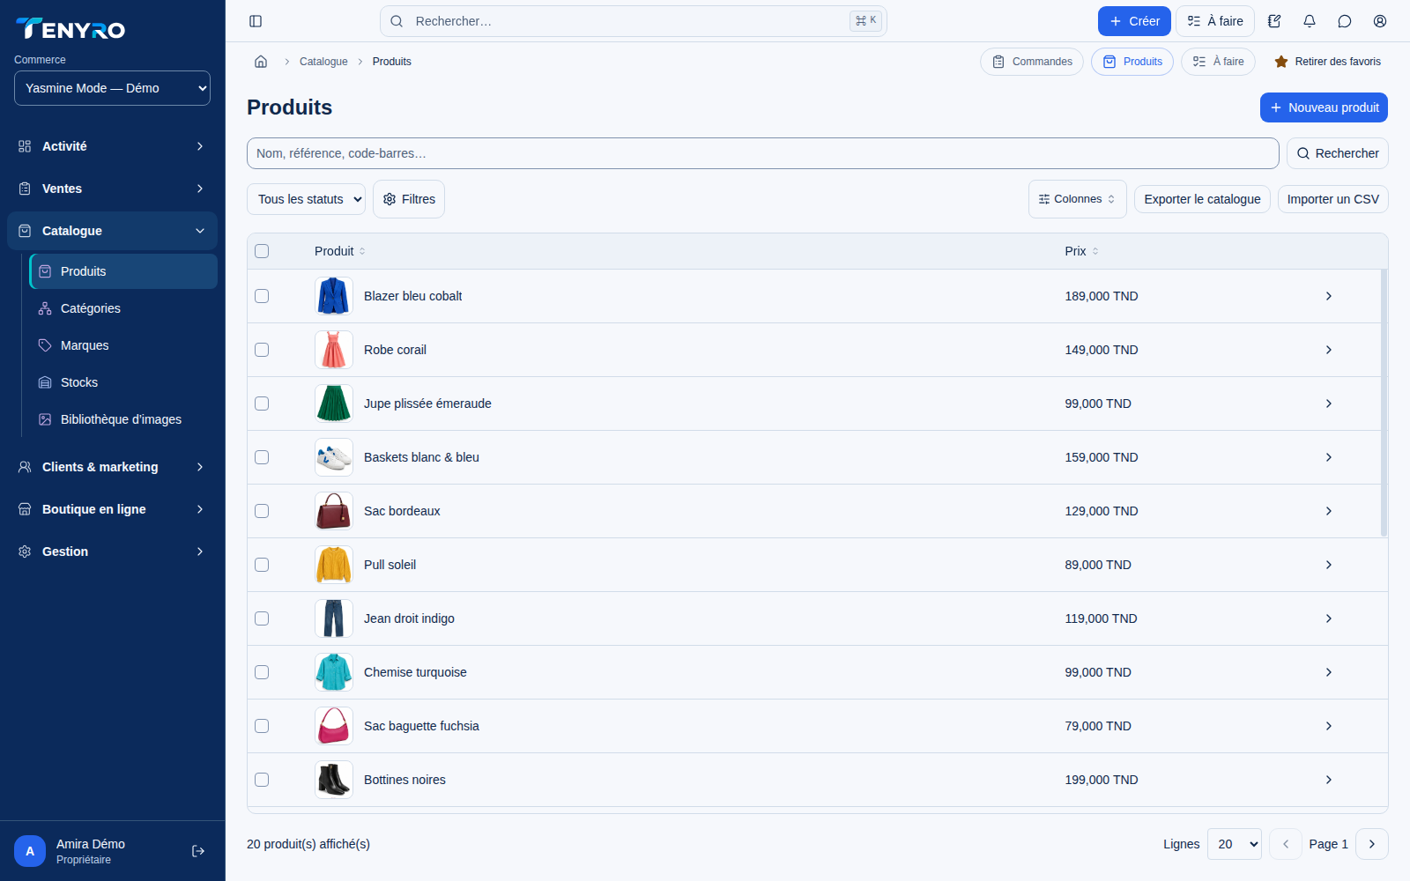Expand the Activité sidebar section
The width and height of the screenshot is (1410, 881).
point(112,146)
